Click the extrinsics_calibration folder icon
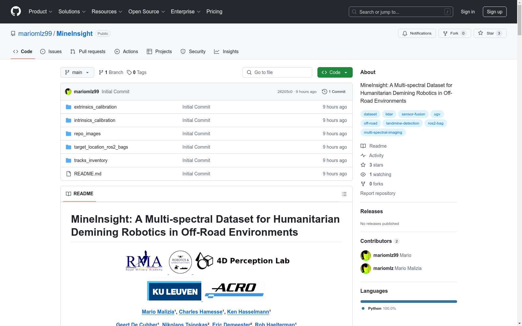The width and height of the screenshot is (522, 326). coord(69,107)
